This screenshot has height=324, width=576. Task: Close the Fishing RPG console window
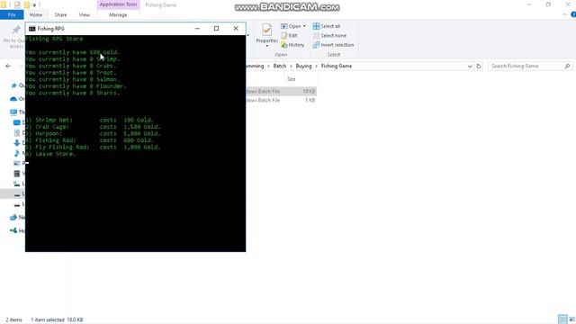(x=236, y=29)
